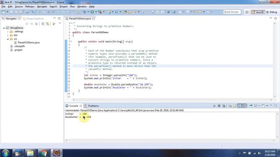Click the Run Last Tool icon with red toolbox
Viewport: 280px width, 157px height.
100,12
